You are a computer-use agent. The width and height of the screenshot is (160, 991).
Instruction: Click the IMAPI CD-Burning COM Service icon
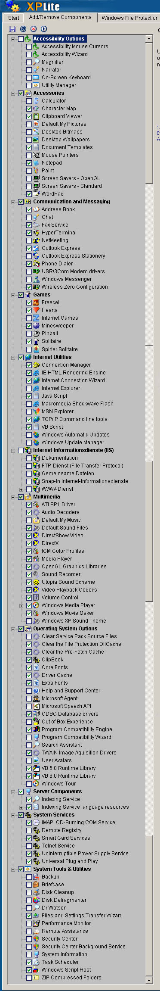37,823
